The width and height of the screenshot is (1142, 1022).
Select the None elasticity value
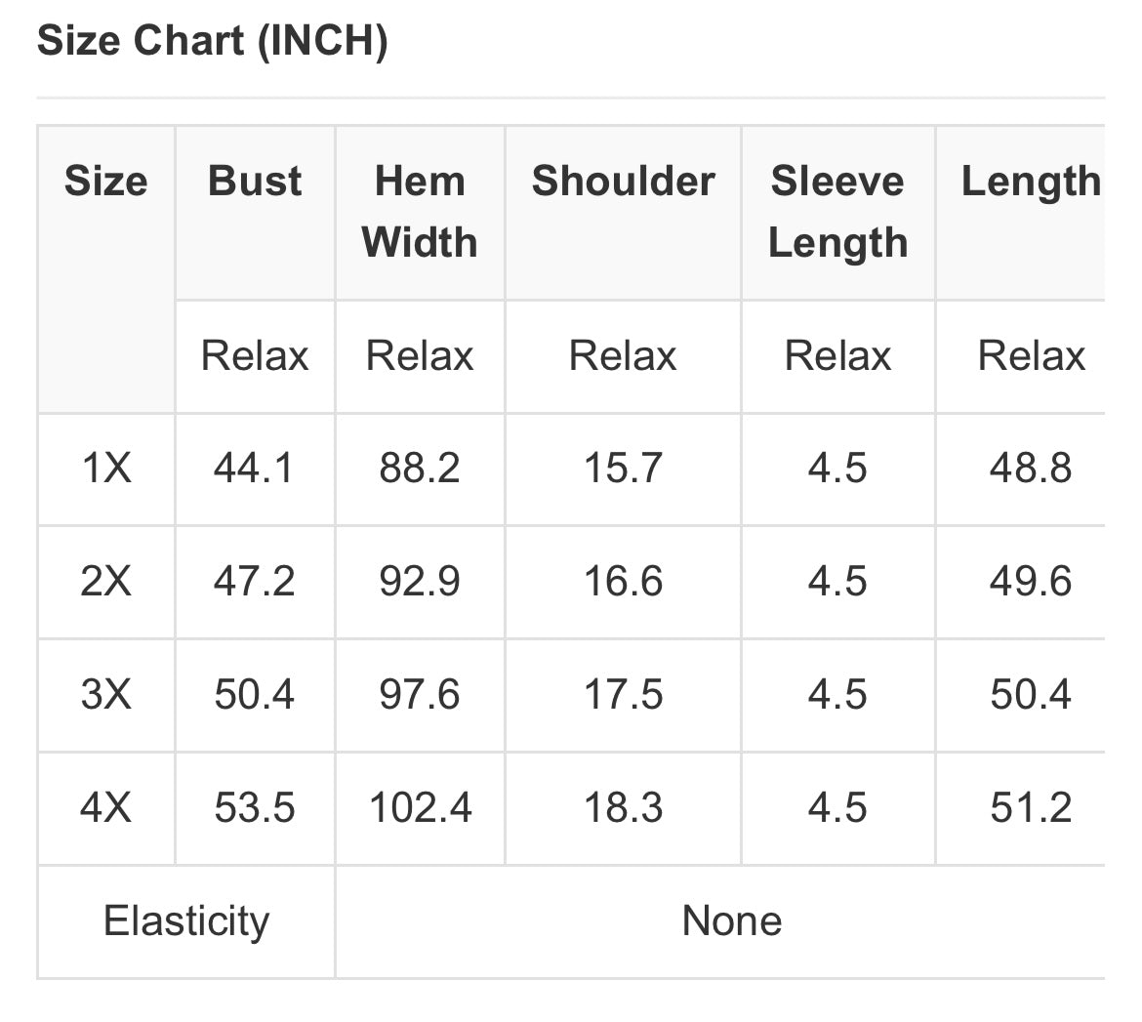click(x=732, y=921)
